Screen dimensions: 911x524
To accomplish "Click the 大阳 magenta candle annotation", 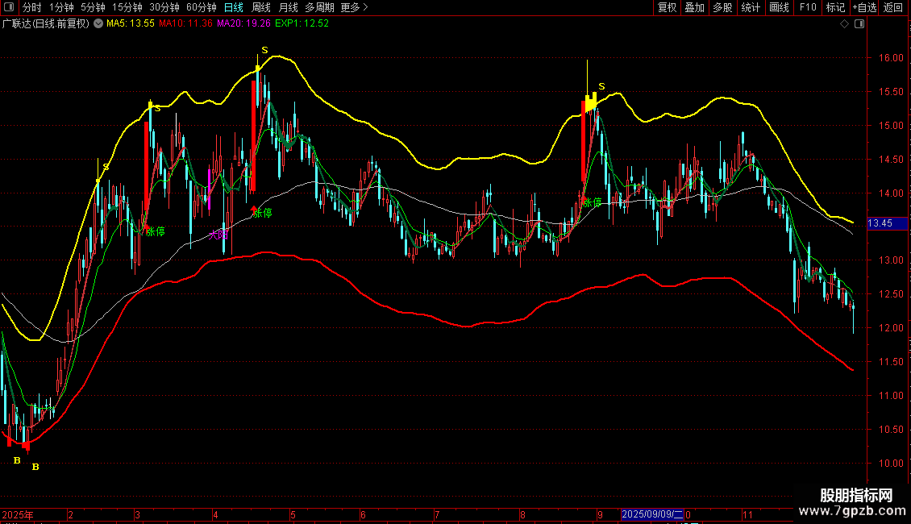I will coord(218,235).
